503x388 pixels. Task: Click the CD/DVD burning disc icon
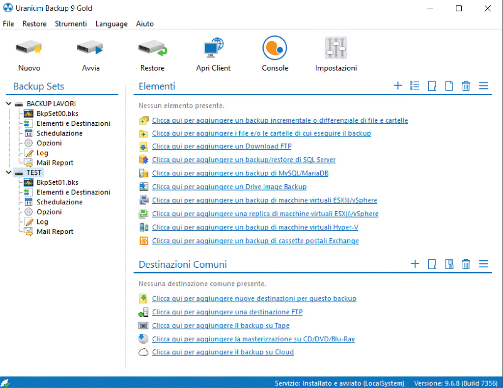click(x=143, y=338)
